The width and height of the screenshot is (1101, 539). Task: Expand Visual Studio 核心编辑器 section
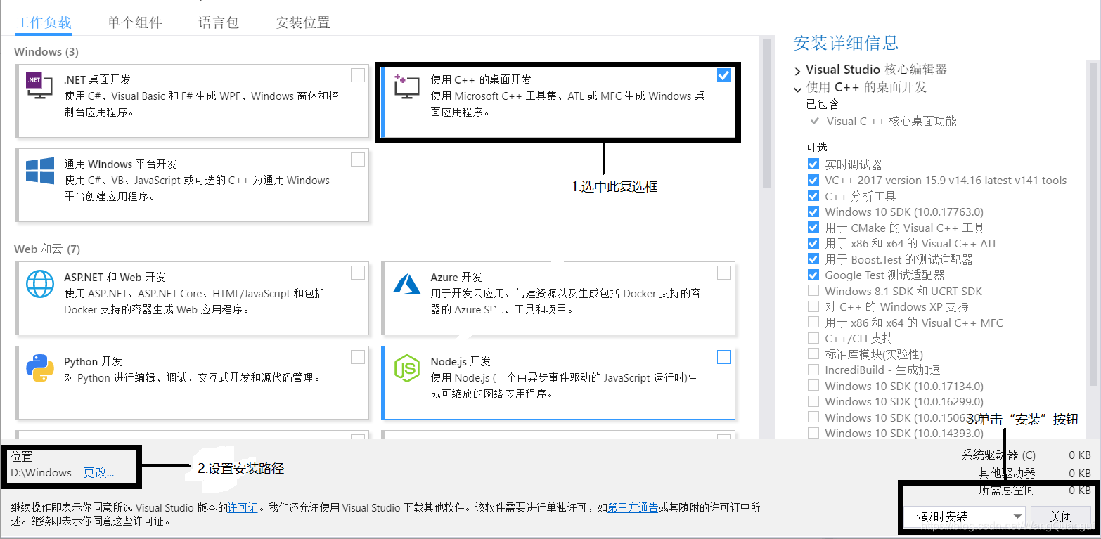(x=797, y=71)
